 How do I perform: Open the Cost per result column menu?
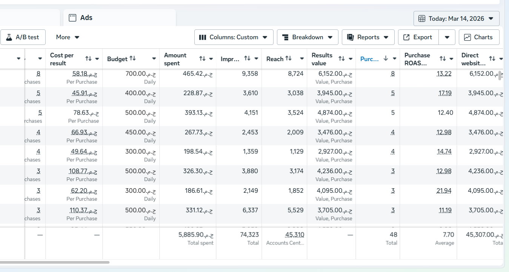97,59
